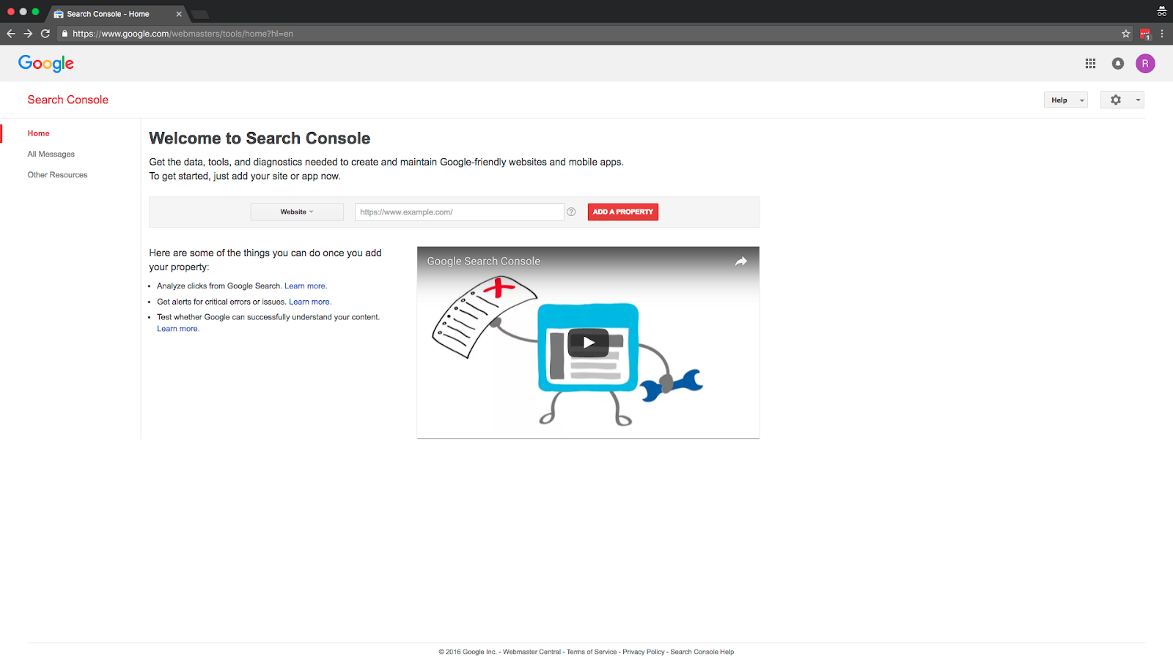Image resolution: width=1173 pixels, height=659 pixels.
Task: Click the Welcome to Search Console heading
Action: (x=260, y=138)
